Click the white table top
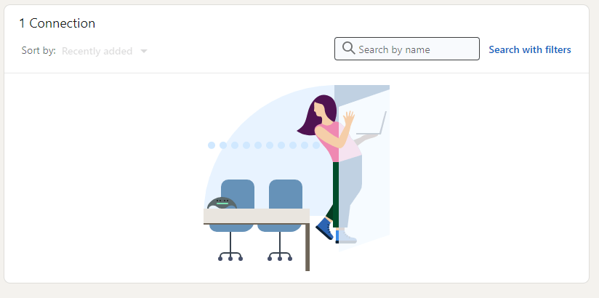599x298 pixels. click(x=257, y=216)
